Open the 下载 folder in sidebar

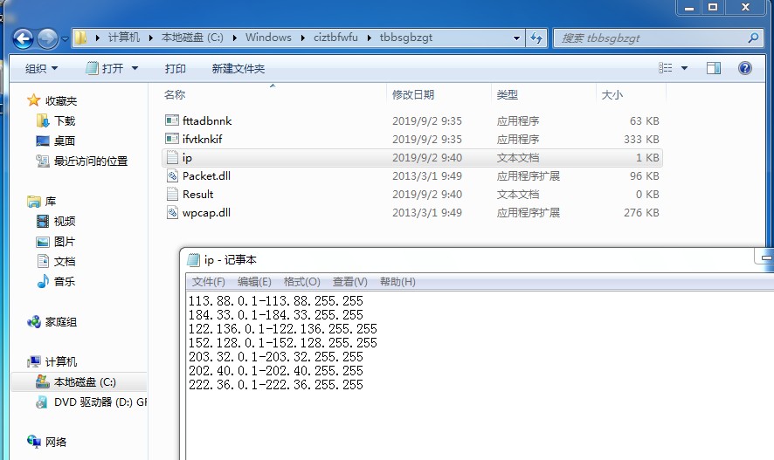pos(56,120)
